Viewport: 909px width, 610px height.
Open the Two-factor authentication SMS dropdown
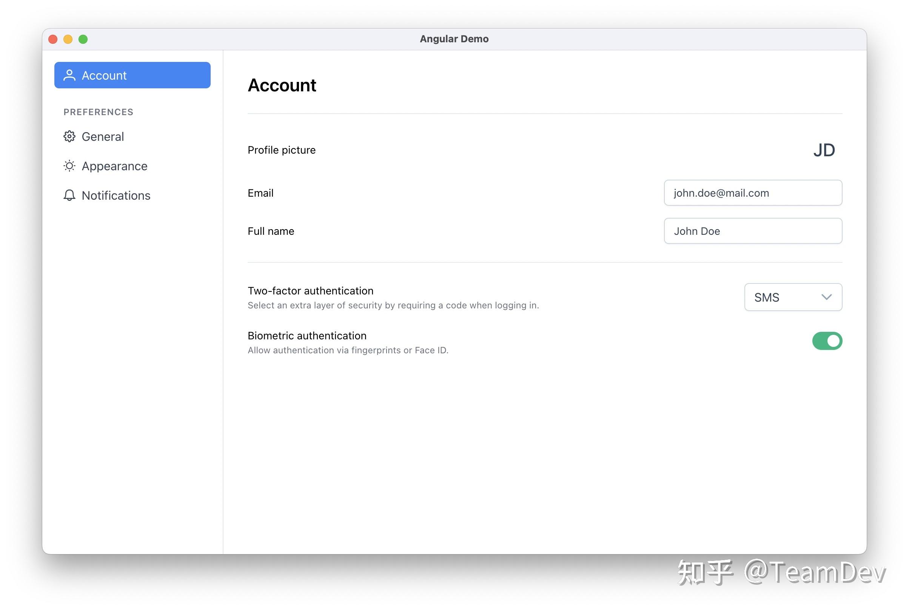coord(793,297)
